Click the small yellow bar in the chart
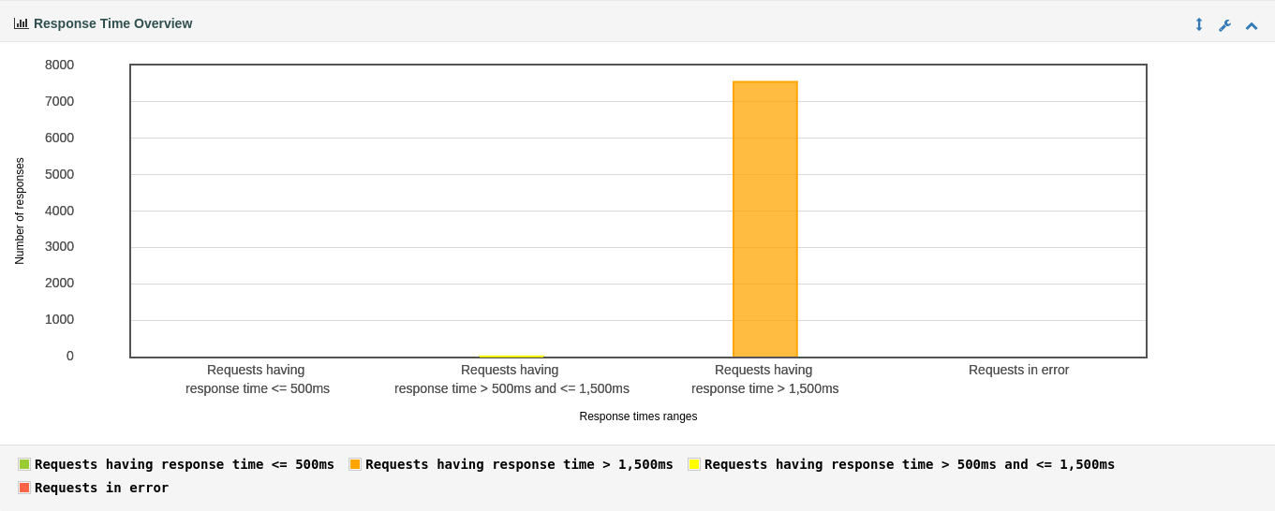1275x511 pixels. coord(511,356)
